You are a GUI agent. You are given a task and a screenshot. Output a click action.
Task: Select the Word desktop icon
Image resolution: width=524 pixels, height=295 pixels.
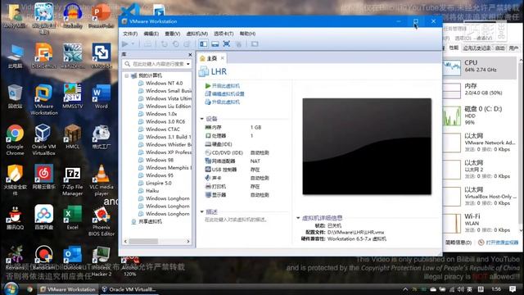tap(102, 97)
